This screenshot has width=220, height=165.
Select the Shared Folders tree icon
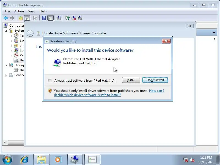16,45
